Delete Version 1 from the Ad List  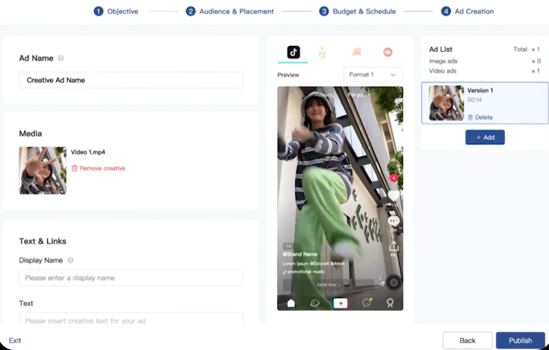(480, 117)
